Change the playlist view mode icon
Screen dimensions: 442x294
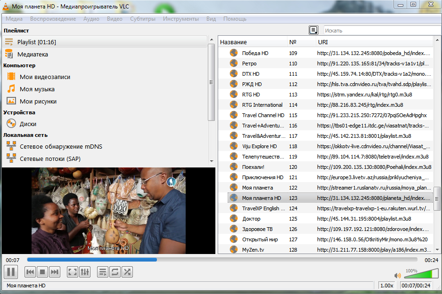(313, 30)
